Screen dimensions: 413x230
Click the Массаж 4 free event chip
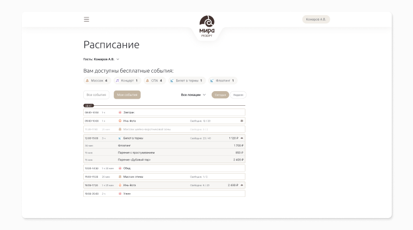pos(97,81)
